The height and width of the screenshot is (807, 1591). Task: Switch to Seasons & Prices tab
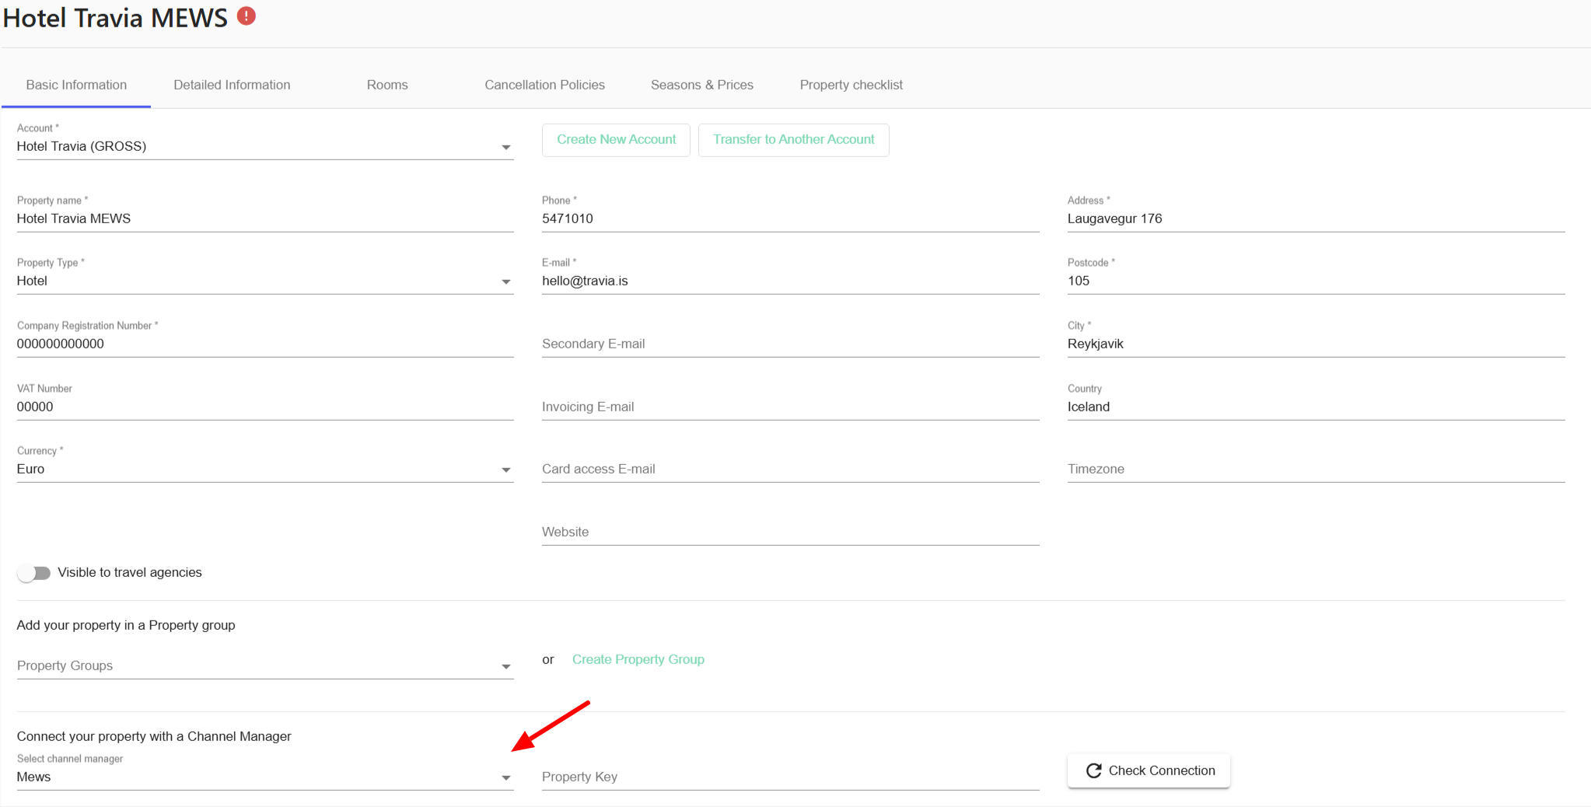coord(702,85)
